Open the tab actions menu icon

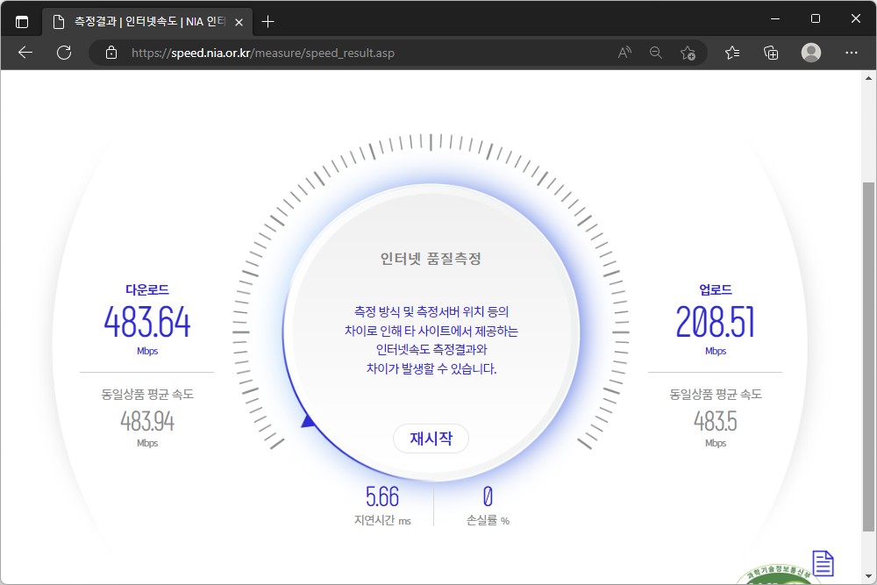22,22
